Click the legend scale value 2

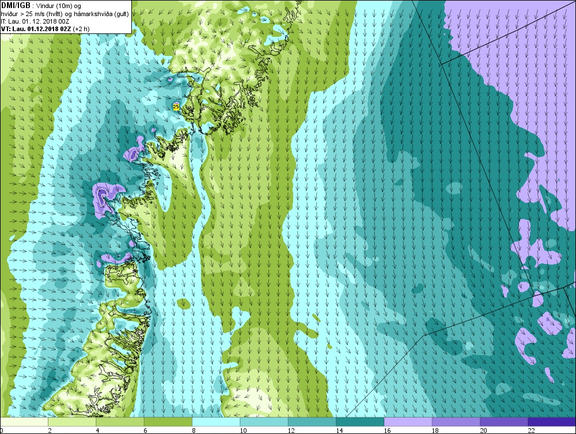point(50,431)
